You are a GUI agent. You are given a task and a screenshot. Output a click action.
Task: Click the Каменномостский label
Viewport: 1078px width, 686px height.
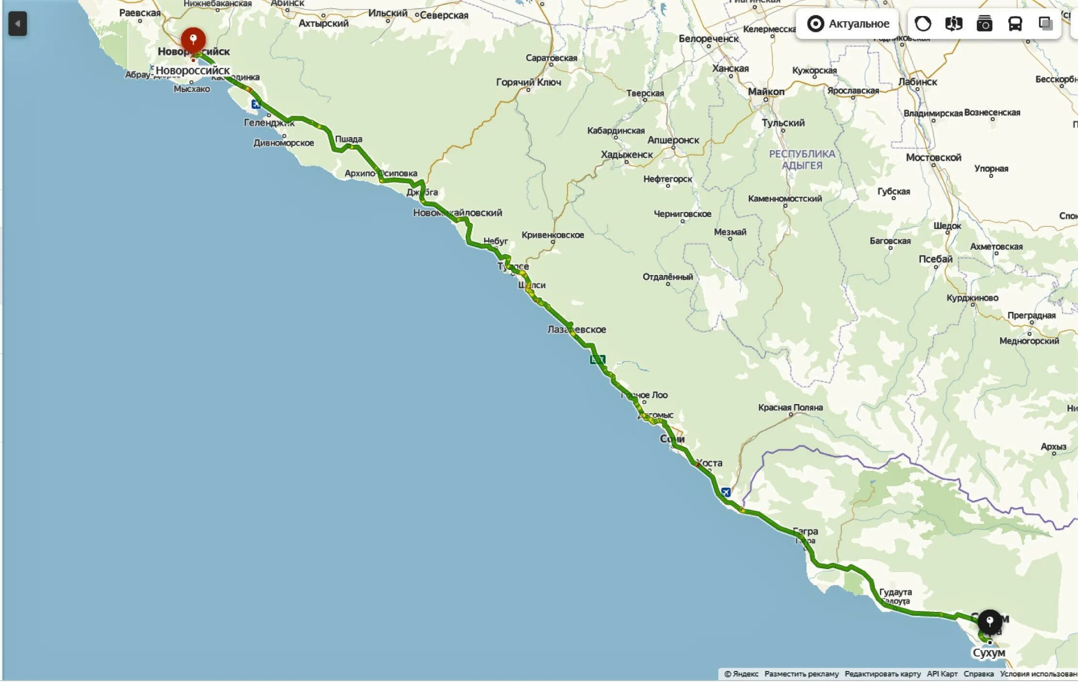pyautogui.click(x=785, y=199)
